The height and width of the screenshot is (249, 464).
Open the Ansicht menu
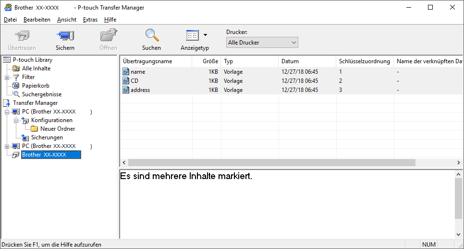click(67, 20)
